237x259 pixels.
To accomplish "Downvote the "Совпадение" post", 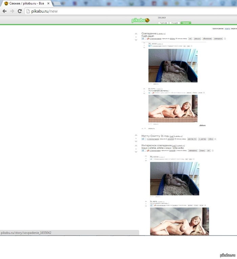I will [x=136, y=40].
